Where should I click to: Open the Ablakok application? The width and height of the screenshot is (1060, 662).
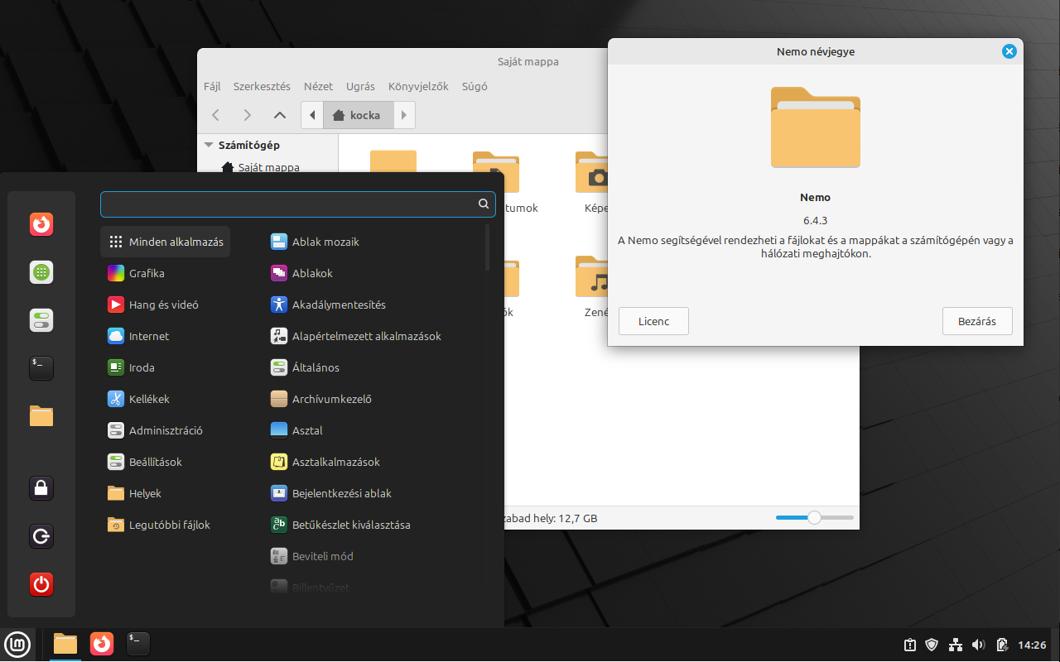(373, 273)
